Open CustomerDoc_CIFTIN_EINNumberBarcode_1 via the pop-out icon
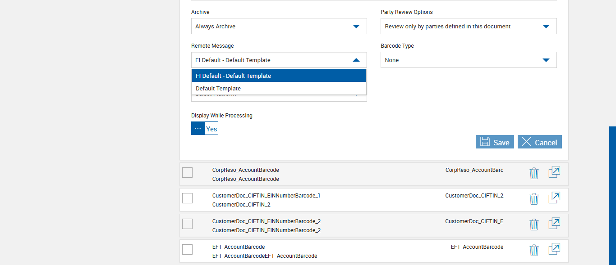This screenshot has width=616, height=265. pyautogui.click(x=554, y=198)
